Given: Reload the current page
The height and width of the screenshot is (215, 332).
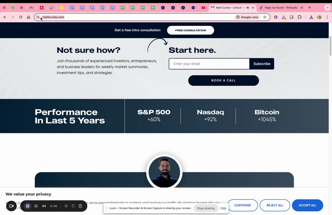Looking at the screenshot, I should tap(20, 17).
